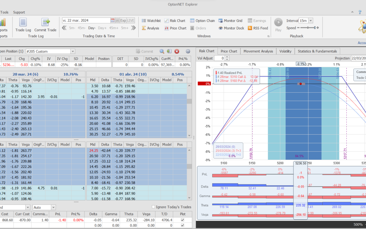Toggle Plot checkbox in second row
Screen dimensions: 366x229
pyautogui.click(x=183, y=225)
